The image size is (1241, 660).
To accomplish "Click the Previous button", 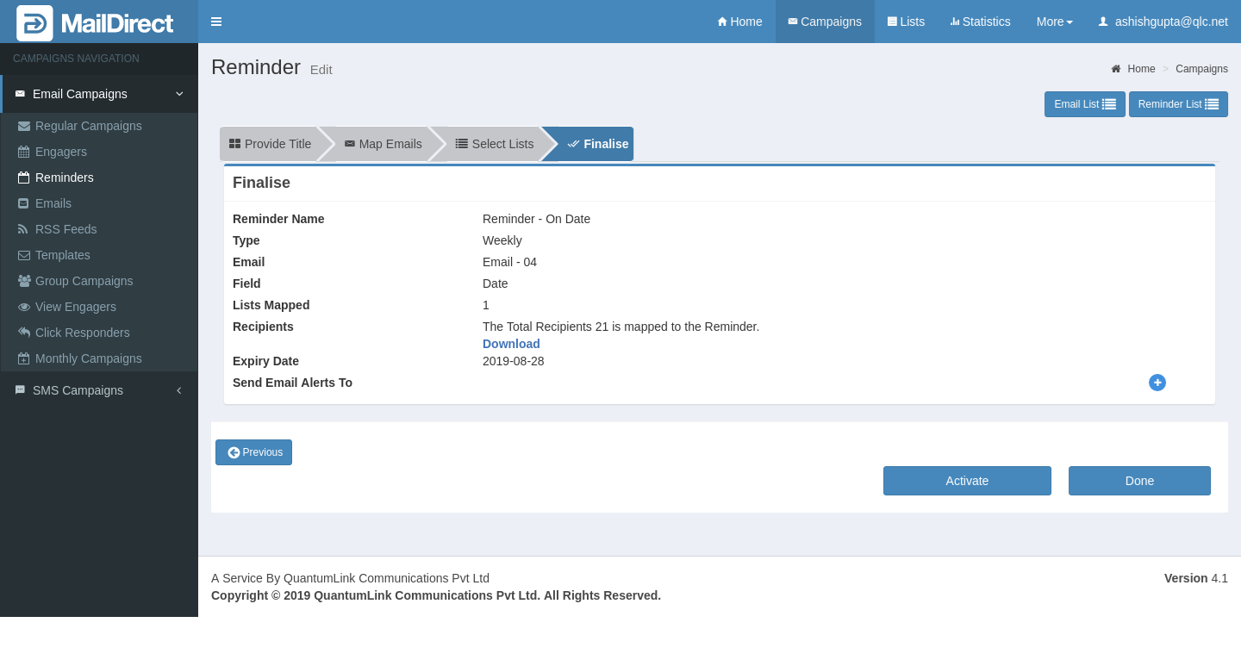I will coord(253,452).
